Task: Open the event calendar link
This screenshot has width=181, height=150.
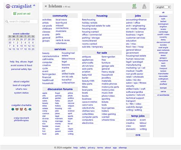Action: point(21,34)
